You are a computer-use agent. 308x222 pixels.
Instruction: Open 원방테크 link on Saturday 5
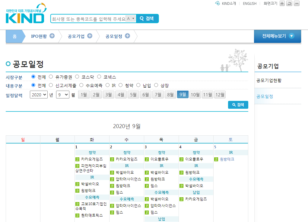click(227, 159)
